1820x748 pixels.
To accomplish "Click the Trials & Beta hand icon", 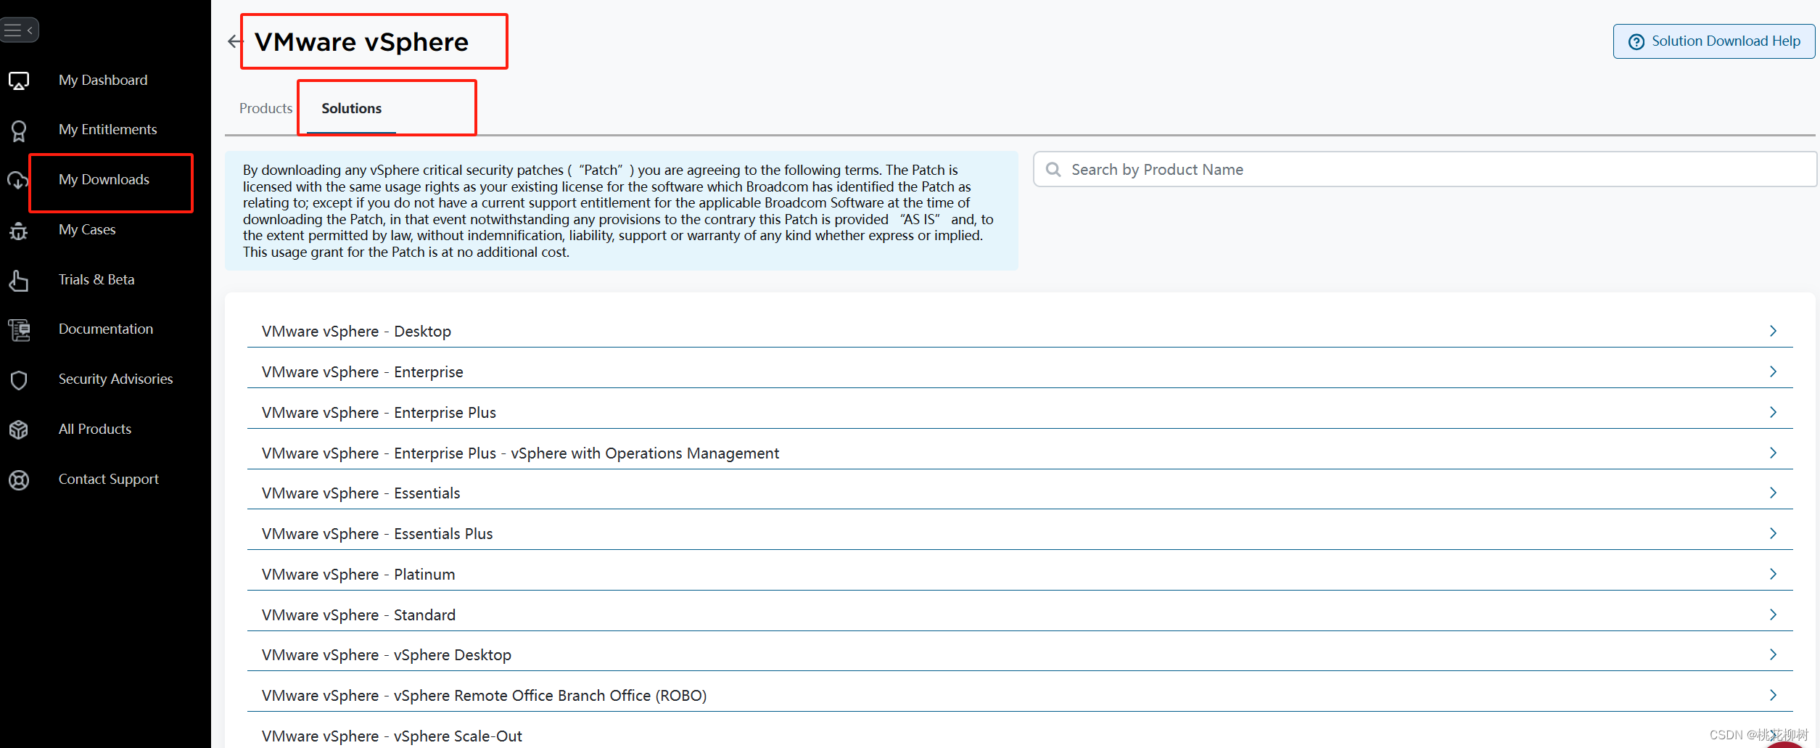I will tap(19, 280).
